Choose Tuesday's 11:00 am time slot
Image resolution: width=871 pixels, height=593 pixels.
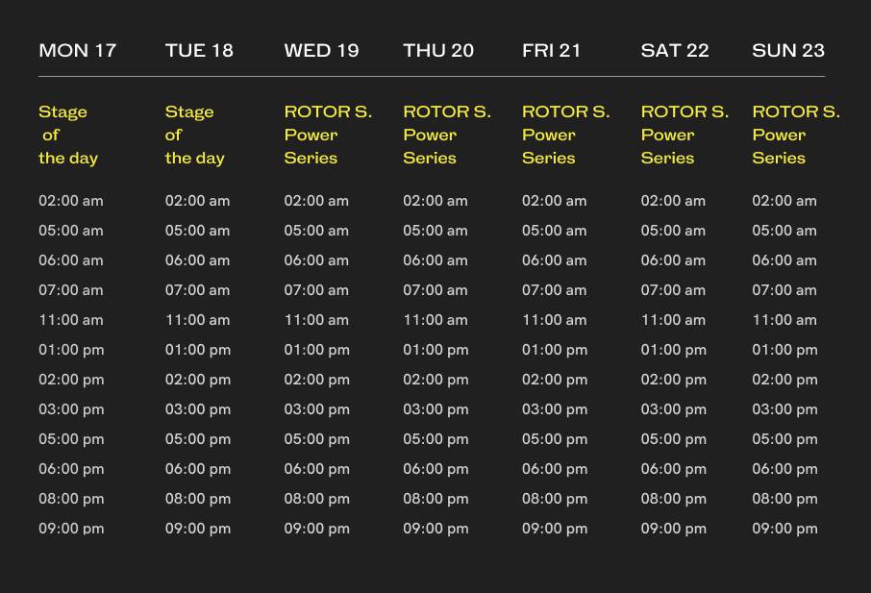point(198,320)
